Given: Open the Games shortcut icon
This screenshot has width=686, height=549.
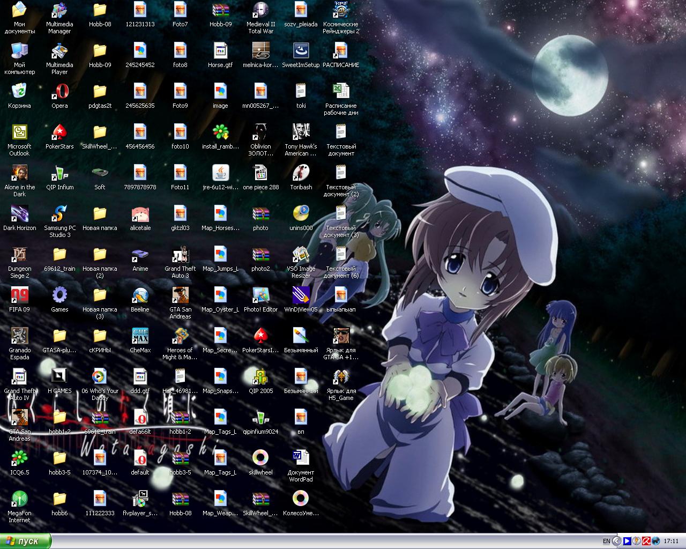Looking at the screenshot, I should [x=59, y=295].
